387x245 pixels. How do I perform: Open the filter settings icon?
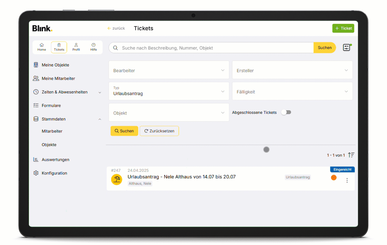pos(346,48)
